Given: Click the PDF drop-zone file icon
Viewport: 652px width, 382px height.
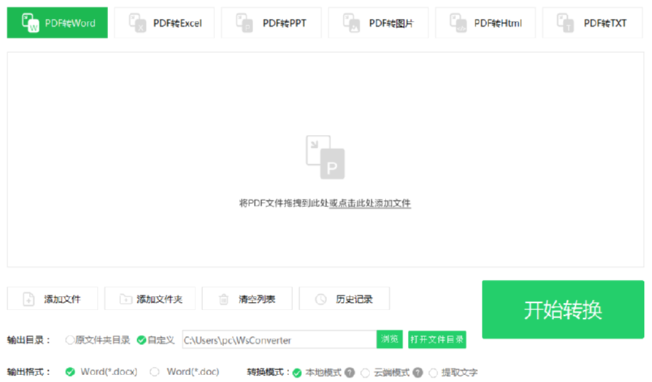Looking at the screenshot, I should 325,157.
